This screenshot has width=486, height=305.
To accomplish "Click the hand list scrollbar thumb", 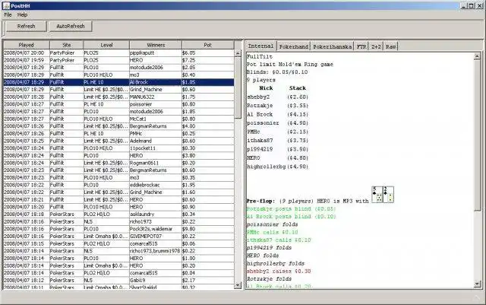I will click(x=238, y=87).
